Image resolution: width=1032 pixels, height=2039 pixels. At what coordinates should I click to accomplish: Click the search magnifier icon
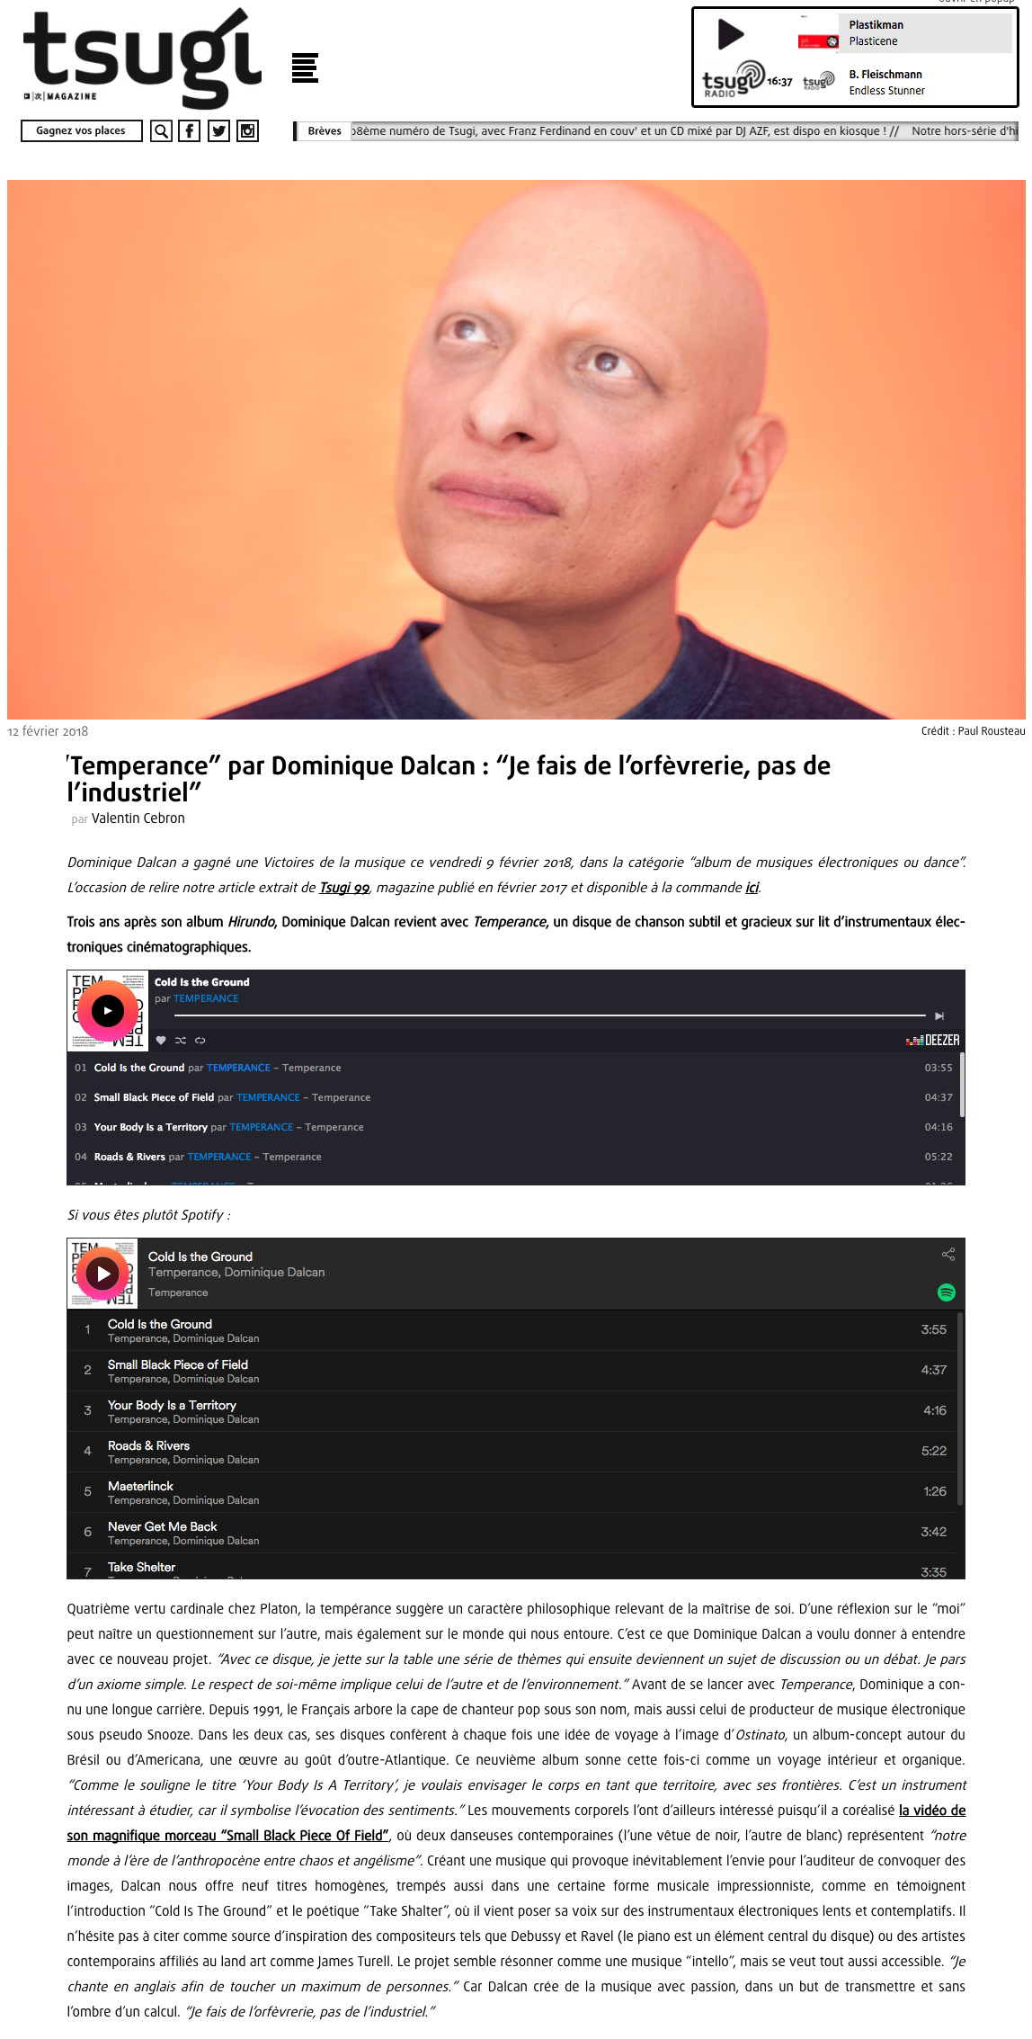point(161,131)
